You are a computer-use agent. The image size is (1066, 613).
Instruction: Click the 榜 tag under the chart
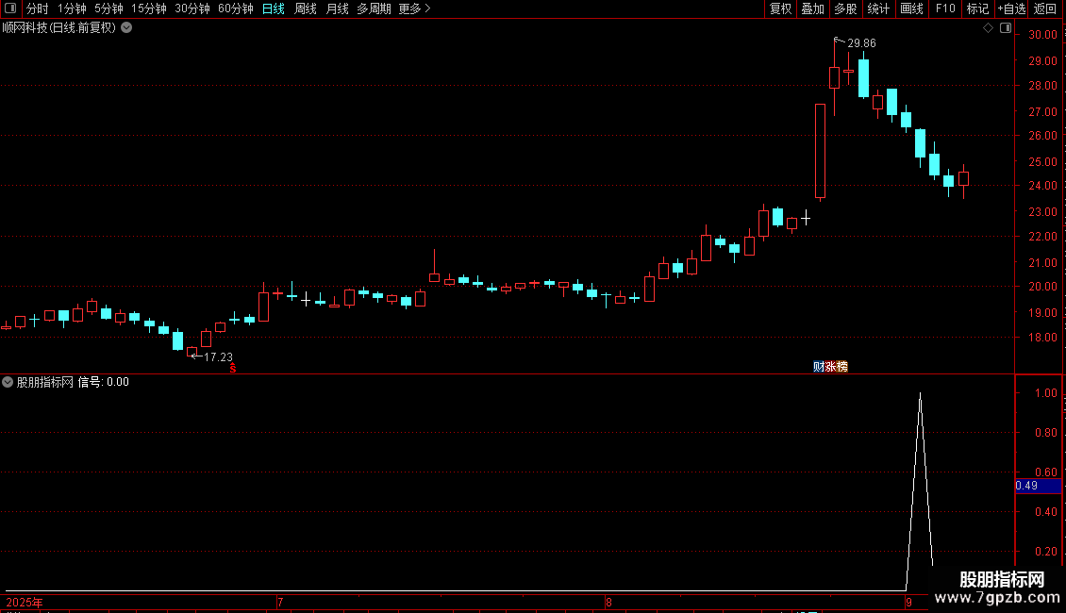pyautogui.click(x=842, y=367)
